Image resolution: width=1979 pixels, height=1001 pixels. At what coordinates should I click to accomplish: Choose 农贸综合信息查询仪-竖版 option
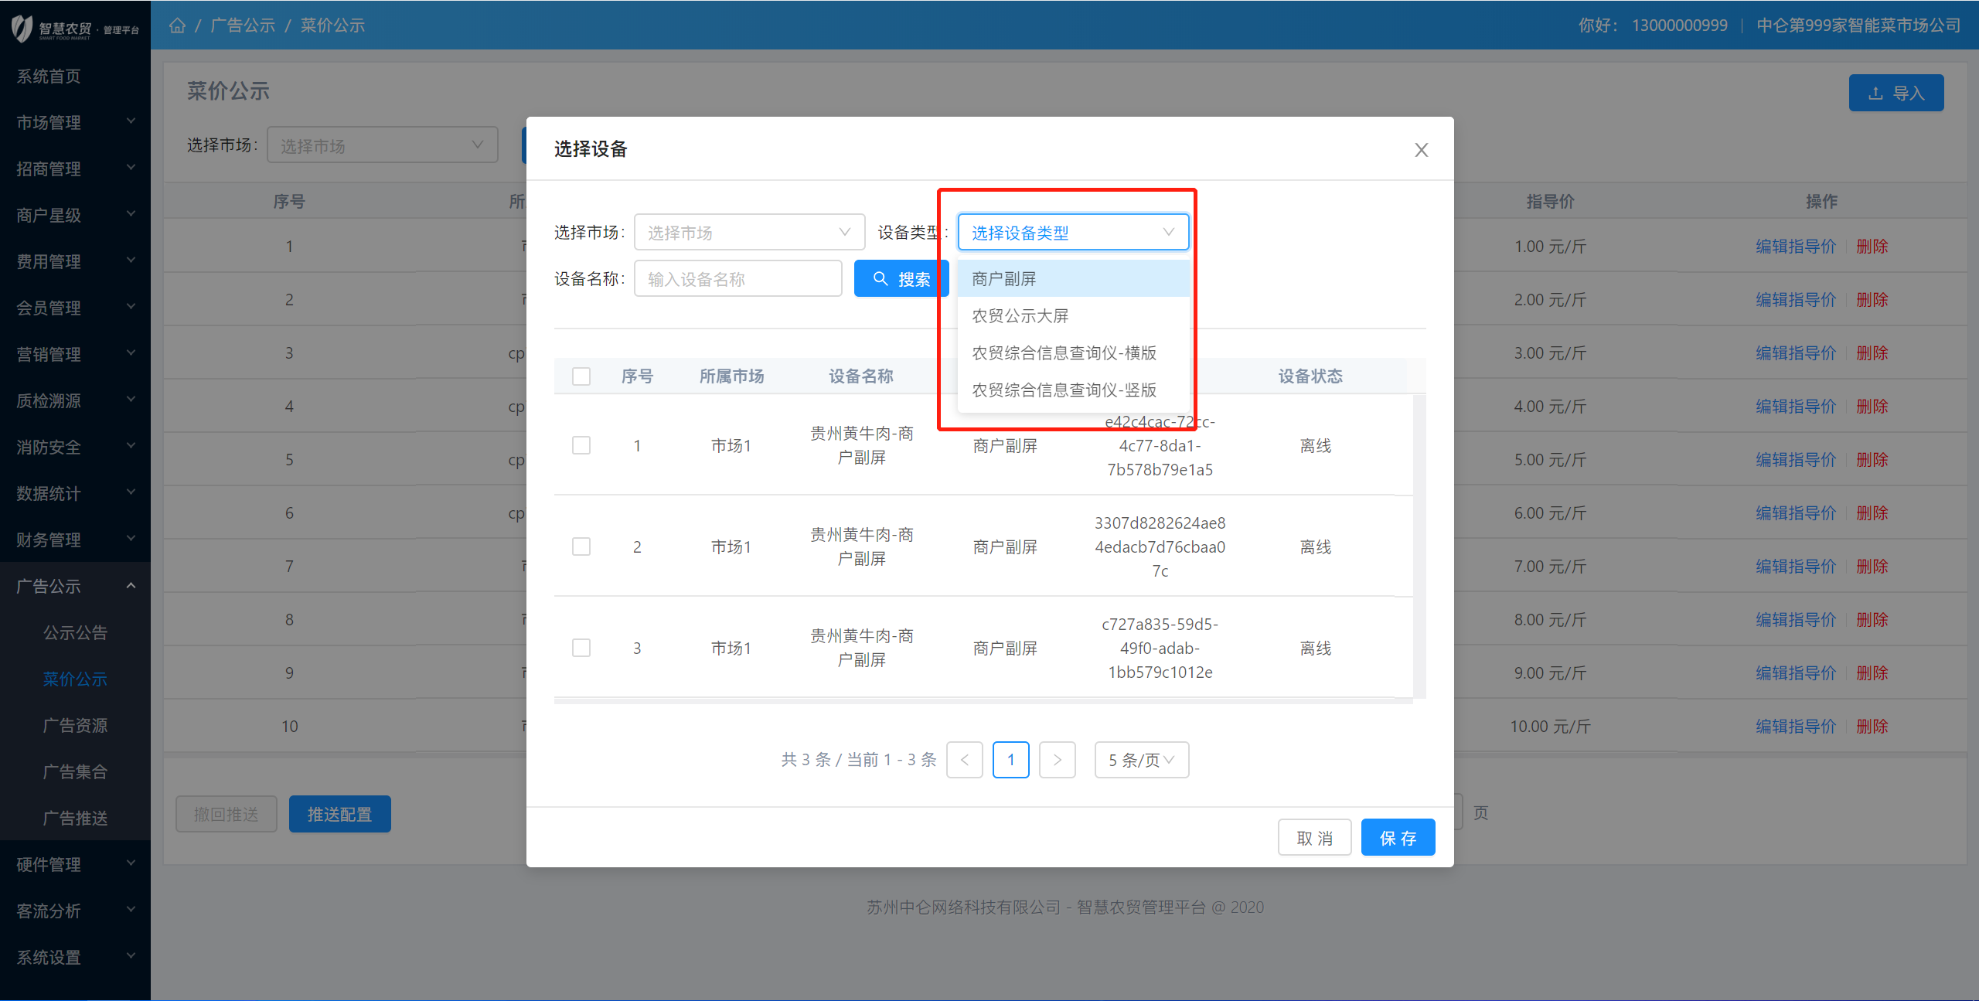(1064, 390)
